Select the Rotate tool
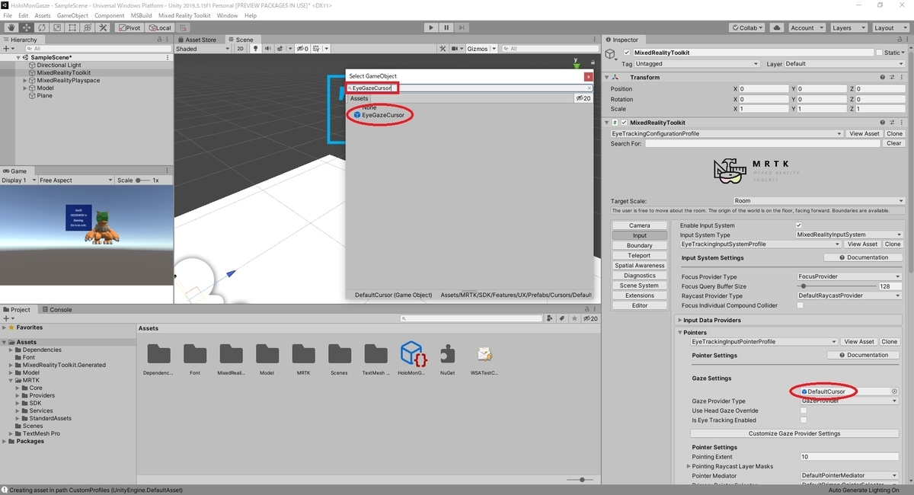 (42, 27)
